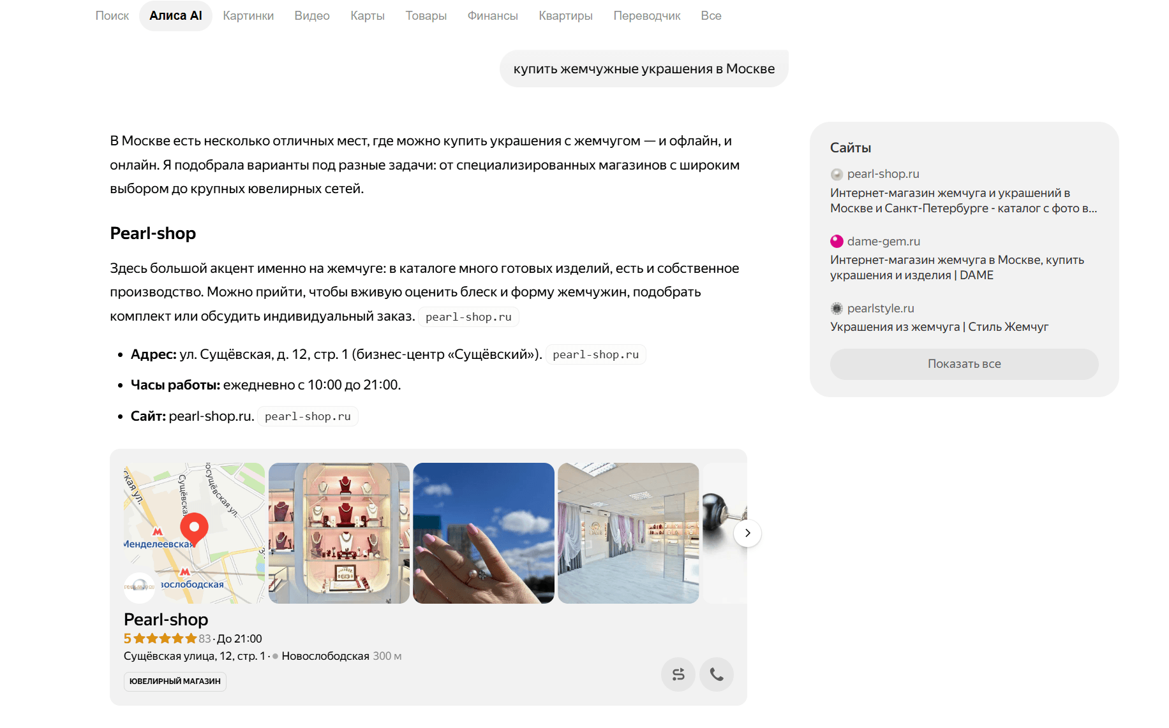Click the route directions icon
Screen dimensions: 1169x728
pyautogui.click(x=678, y=674)
